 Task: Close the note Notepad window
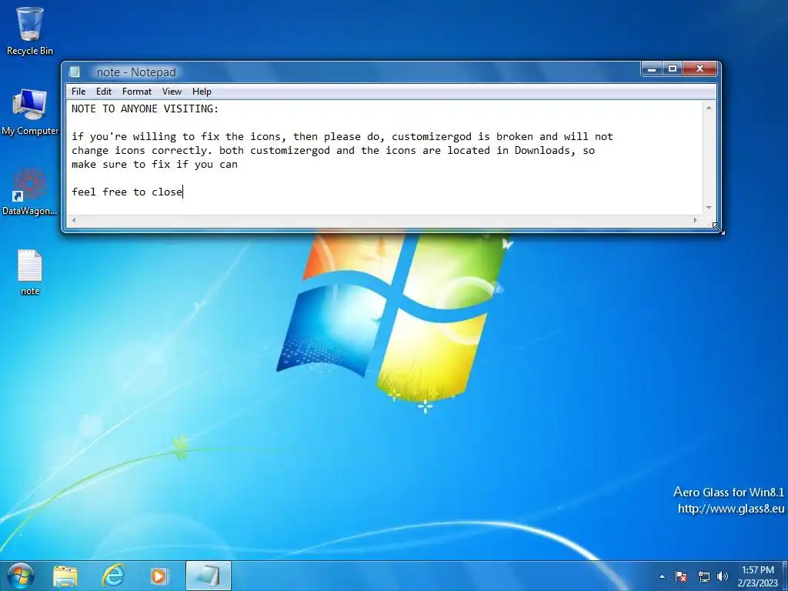tap(700, 68)
